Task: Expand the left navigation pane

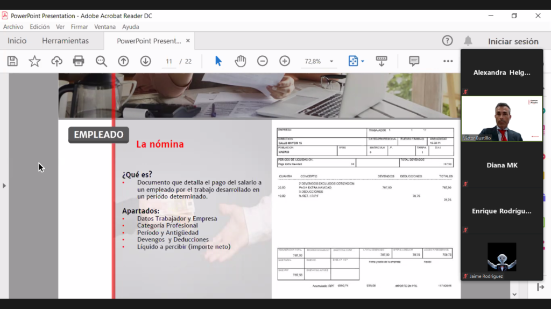Action: pos(4,186)
